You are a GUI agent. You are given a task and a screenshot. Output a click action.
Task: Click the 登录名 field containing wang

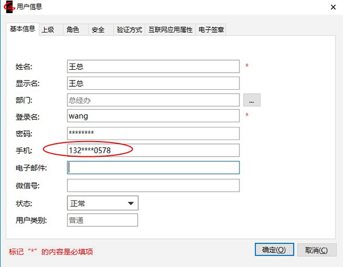point(153,116)
